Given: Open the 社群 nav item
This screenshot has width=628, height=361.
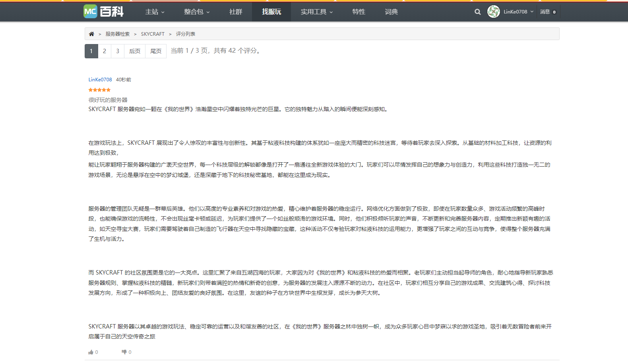Looking at the screenshot, I should click(236, 12).
